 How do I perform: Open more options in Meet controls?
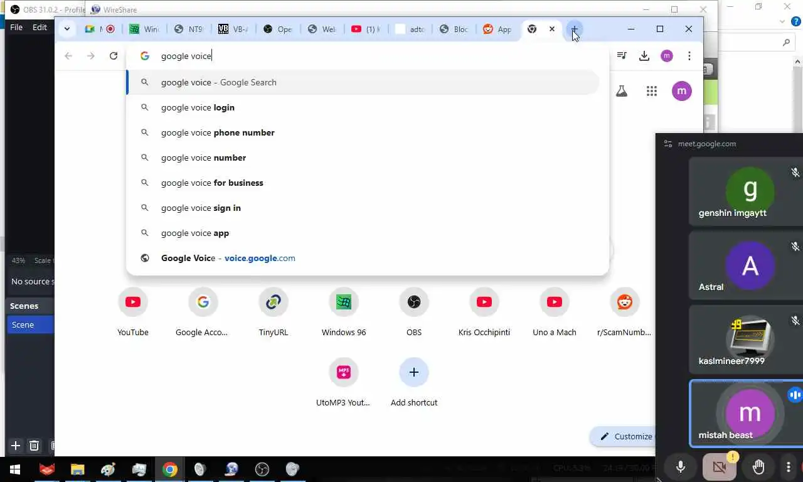pos(789,468)
